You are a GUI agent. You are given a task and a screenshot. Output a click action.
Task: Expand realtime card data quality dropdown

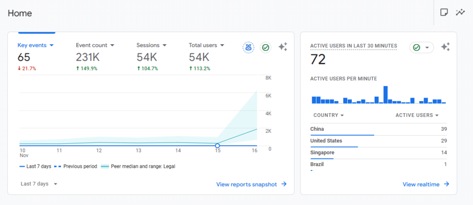pyautogui.click(x=422, y=47)
